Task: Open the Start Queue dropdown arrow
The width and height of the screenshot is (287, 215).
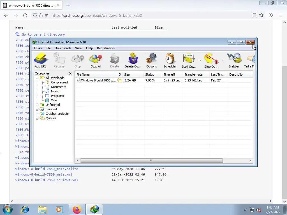Action: 200,60
